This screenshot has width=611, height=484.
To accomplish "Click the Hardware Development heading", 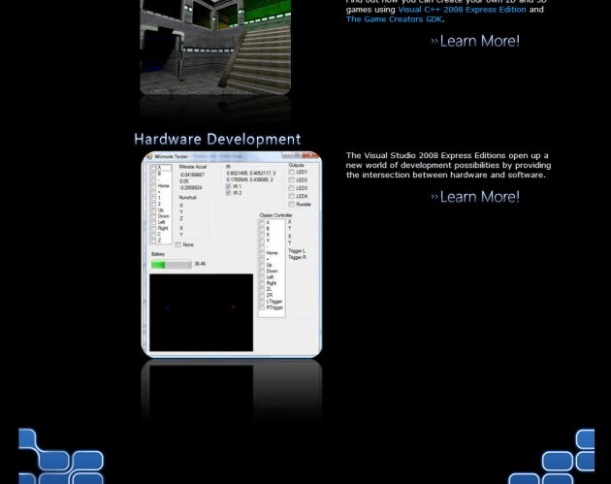I will pyautogui.click(x=217, y=139).
